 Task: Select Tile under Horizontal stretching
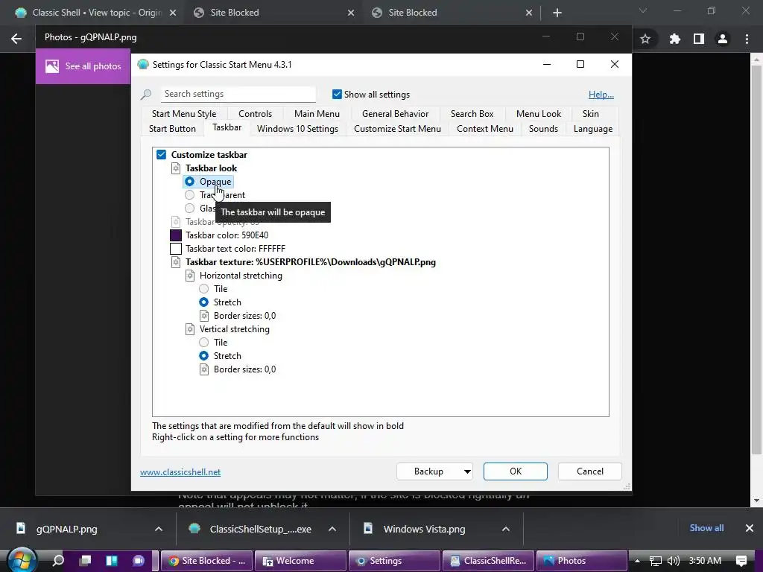(204, 289)
